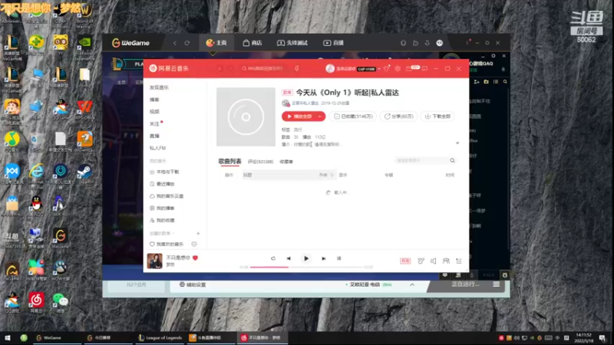Screen dimensions: 614x345
Task: Switch to the 评论 comments tab
Action: (x=260, y=162)
